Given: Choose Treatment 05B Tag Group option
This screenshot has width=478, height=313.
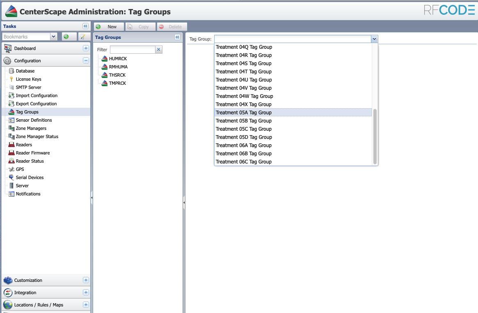Looking at the screenshot, I should click(293, 121).
